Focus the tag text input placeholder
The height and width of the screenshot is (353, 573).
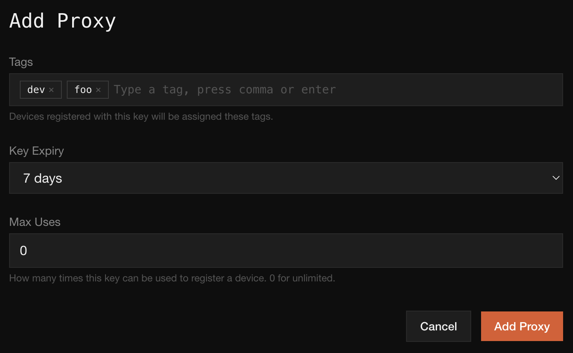pos(225,90)
